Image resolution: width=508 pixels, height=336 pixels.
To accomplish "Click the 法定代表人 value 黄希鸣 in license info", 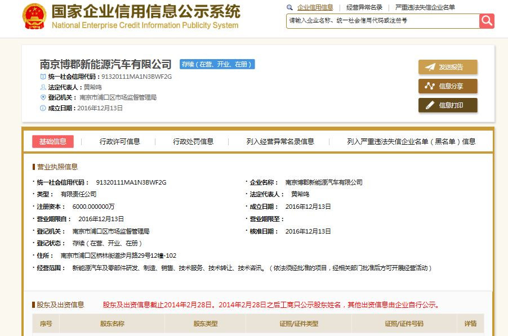I will pos(300,194).
